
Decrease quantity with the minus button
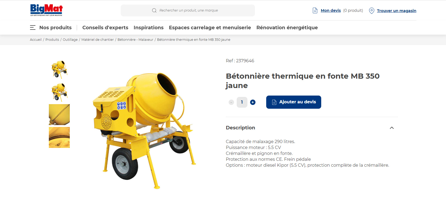(231, 102)
